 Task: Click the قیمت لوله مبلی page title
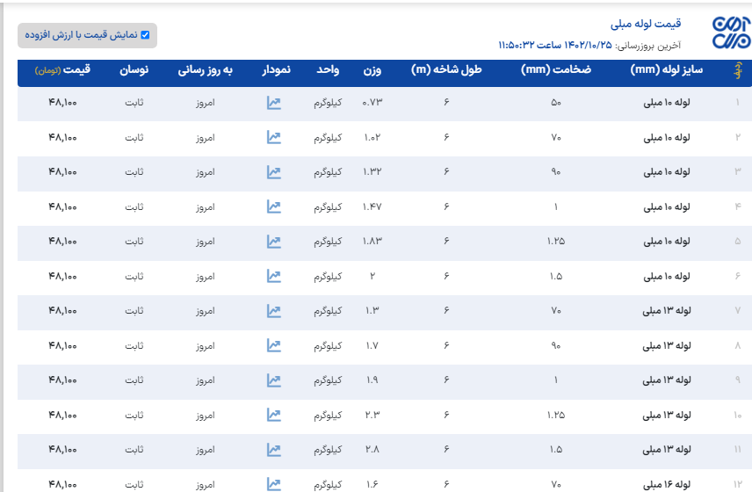point(646,24)
